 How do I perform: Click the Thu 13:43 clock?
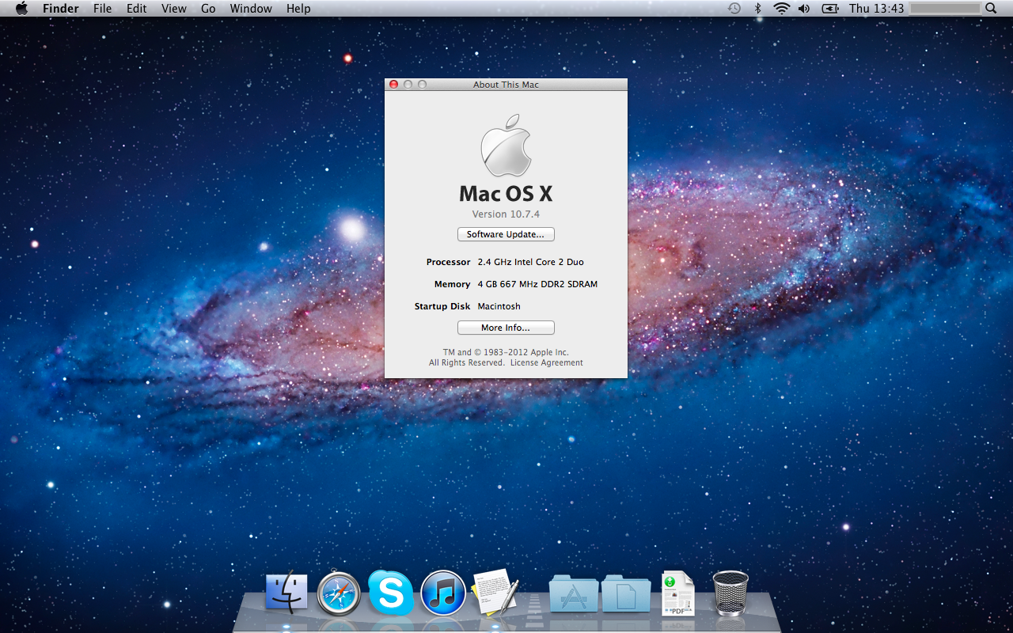click(876, 9)
